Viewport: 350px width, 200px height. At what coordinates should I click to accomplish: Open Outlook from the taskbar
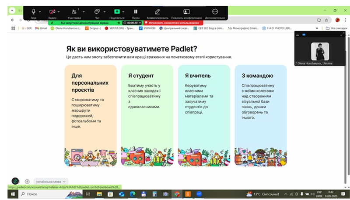pyautogui.click(x=121, y=194)
